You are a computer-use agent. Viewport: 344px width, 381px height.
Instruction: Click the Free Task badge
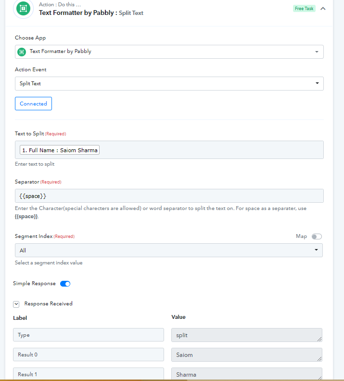(x=304, y=9)
